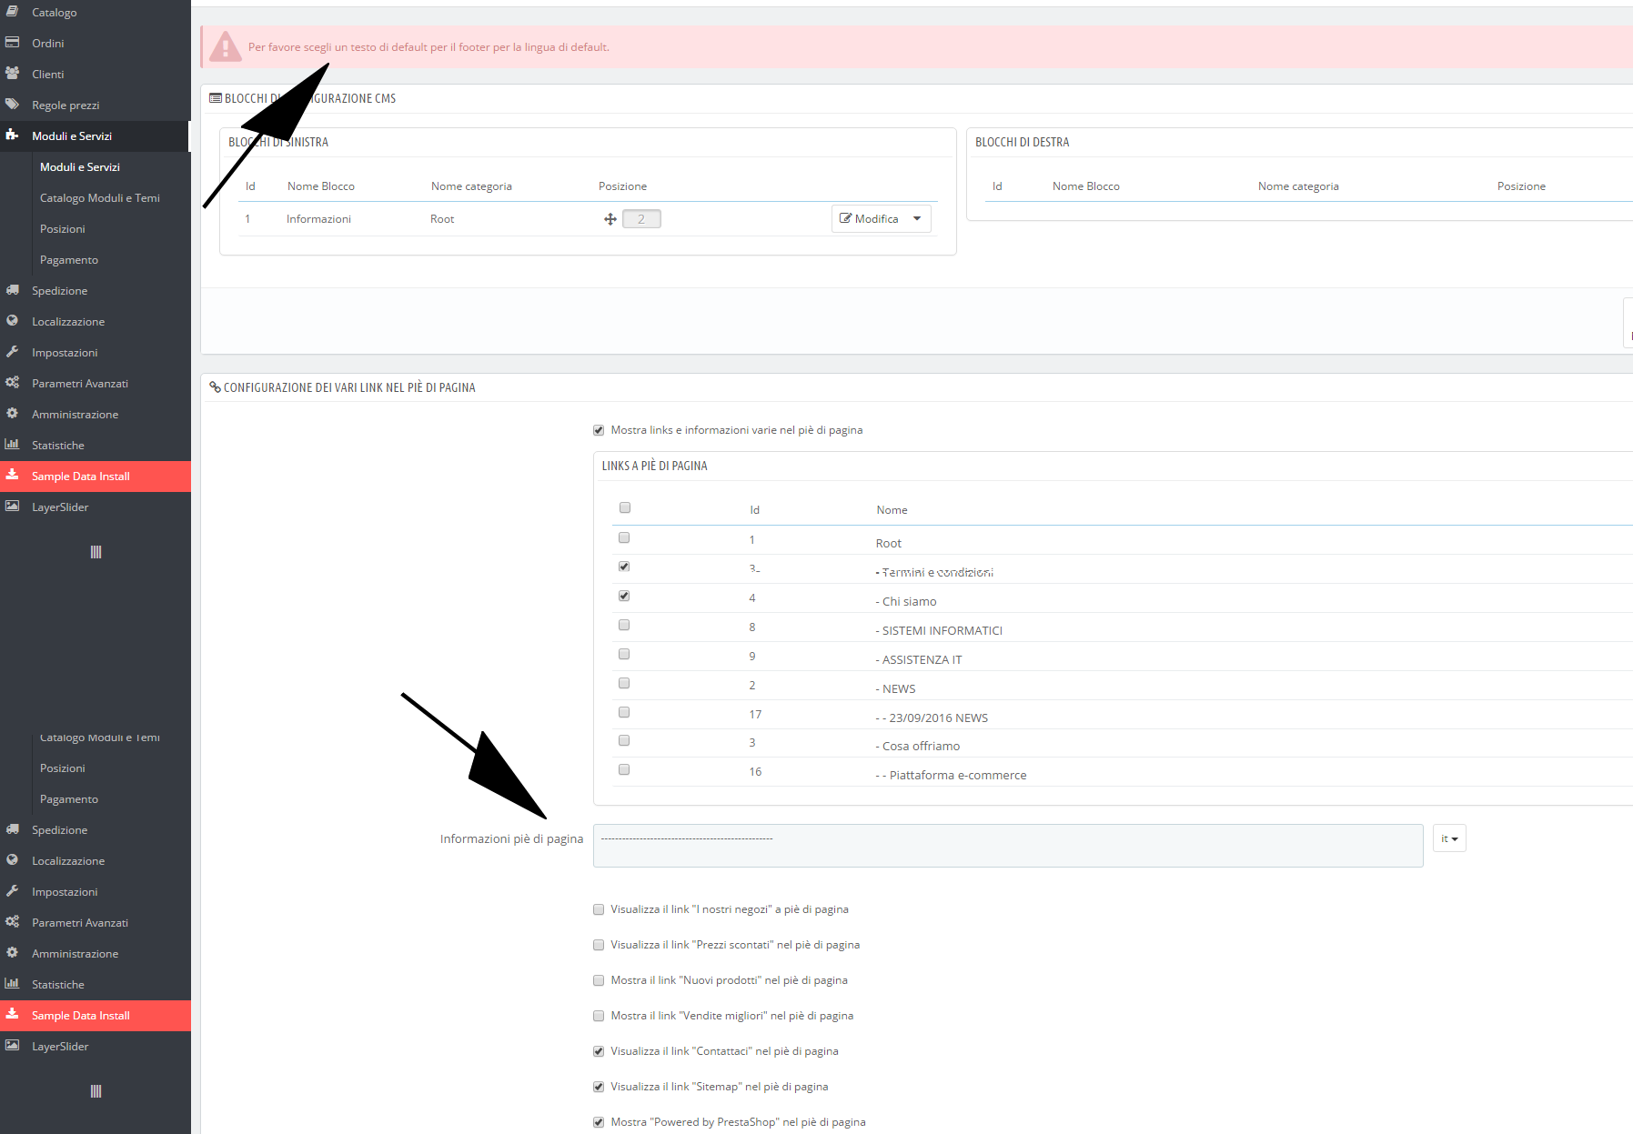
Task: Open the 'it' language dropdown
Action: [1449, 838]
